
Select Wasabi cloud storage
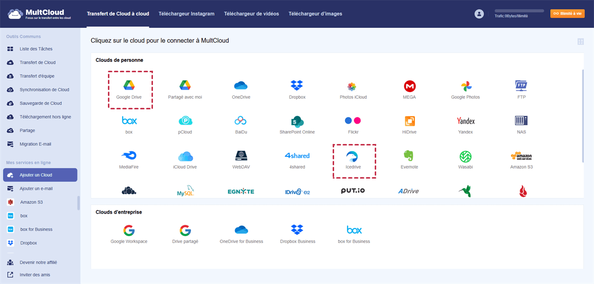(x=465, y=159)
